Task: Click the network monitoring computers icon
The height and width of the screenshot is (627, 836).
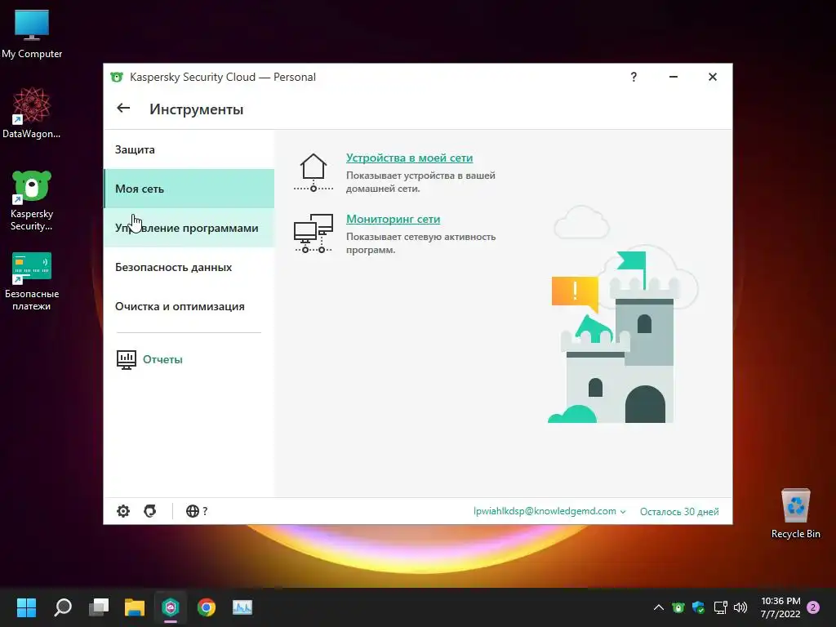Action: tap(313, 233)
